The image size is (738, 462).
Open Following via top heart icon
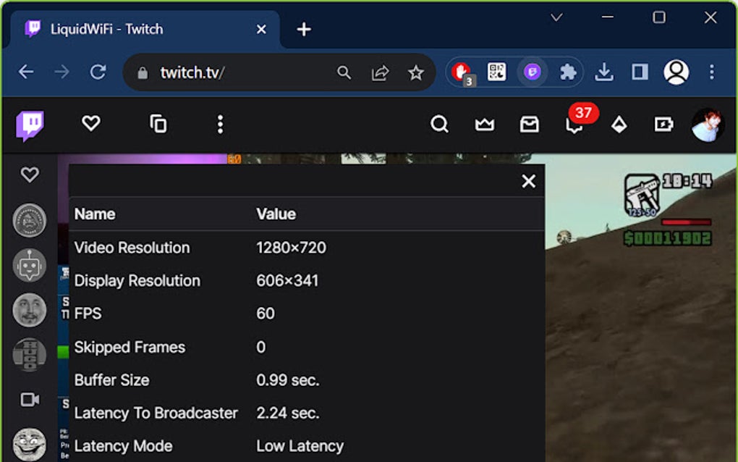pyautogui.click(x=91, y=124)
